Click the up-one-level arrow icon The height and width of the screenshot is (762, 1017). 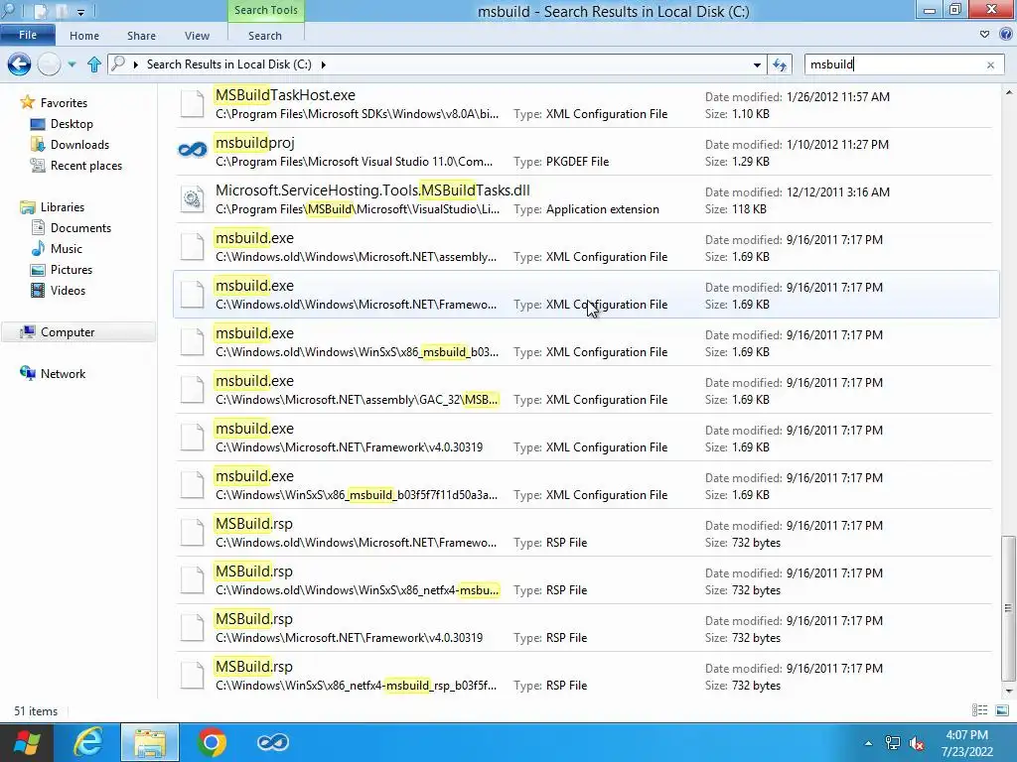point(94,64)
